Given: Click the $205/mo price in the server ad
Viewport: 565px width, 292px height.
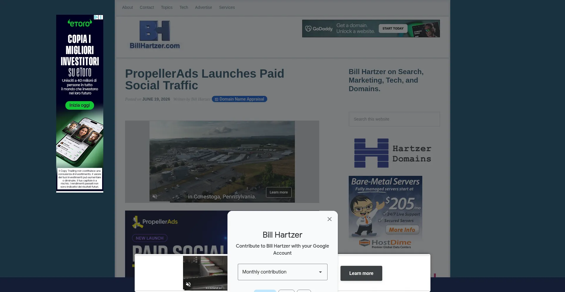Looking at the screenshot, I should (403, 203).
